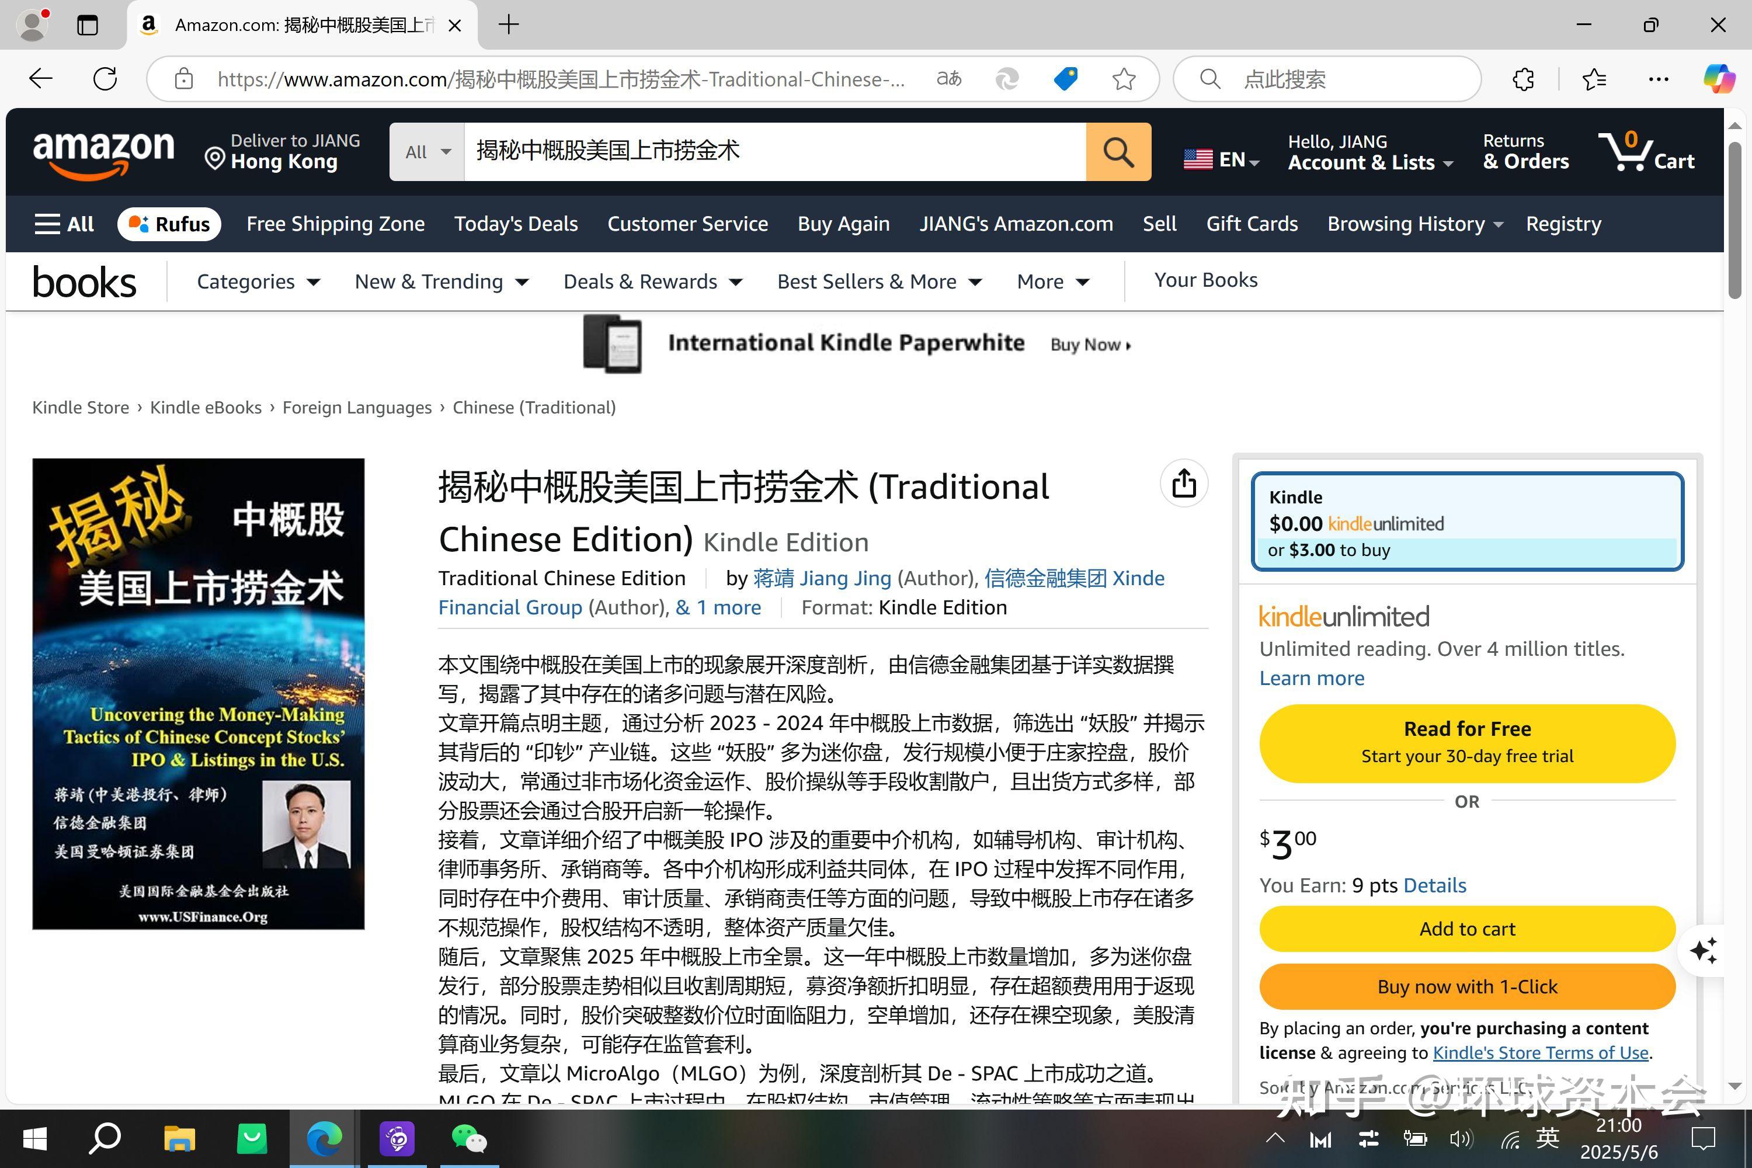Go to Customer Service
The height and width of the screenshot is (1168, 1752).
tap(687, 224)
